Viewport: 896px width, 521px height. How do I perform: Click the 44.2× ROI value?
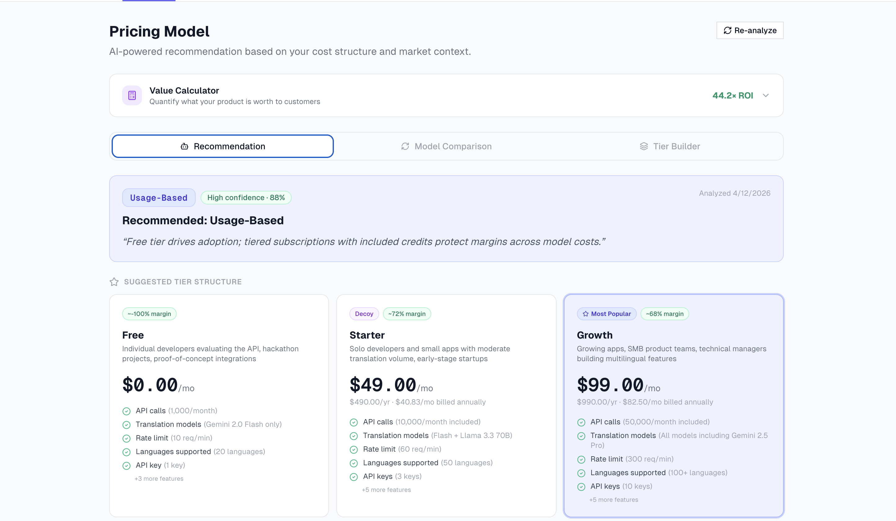click(x=732, y=95)
